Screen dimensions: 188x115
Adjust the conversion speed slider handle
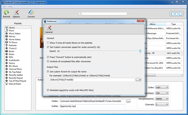[140, 51]
